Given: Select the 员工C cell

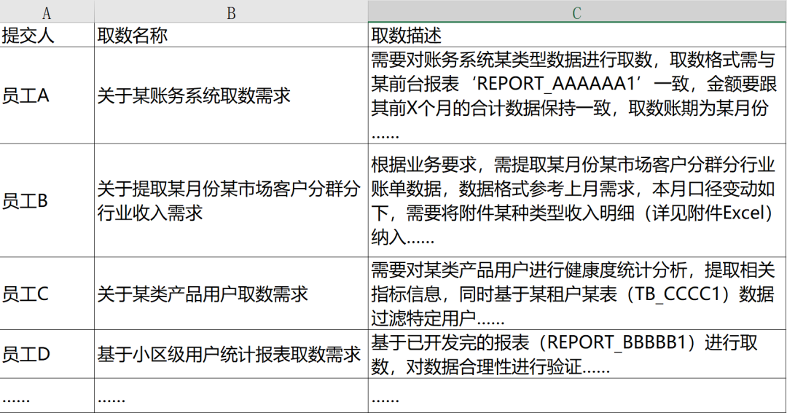Looking at the screenshot, I should (x=47, y=294).
